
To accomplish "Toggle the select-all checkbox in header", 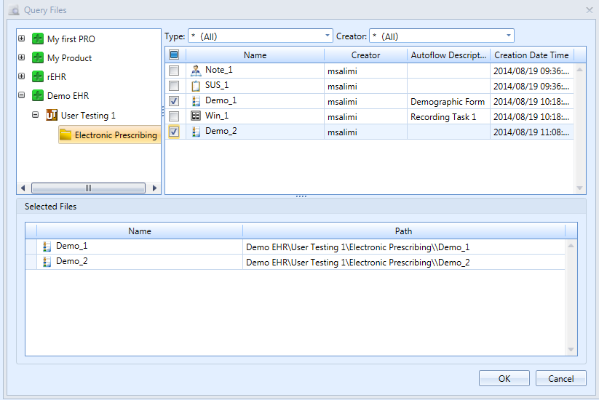I will (x=174, y=55).
